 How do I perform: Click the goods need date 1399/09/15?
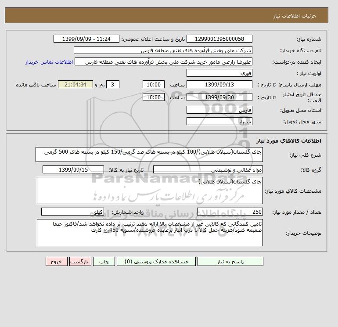(x=73, y=169)
